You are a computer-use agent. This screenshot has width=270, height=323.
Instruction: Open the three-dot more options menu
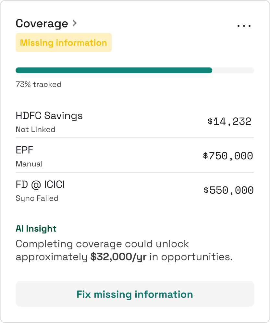[x=244, y=26]
